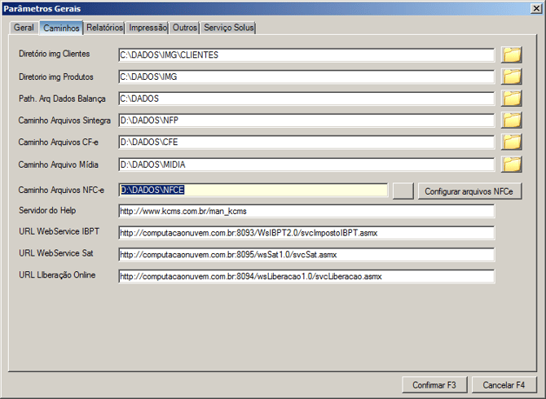Screen dimensions: 546x399
Task: Switch to the Geral tab
Action: (24, 28)
